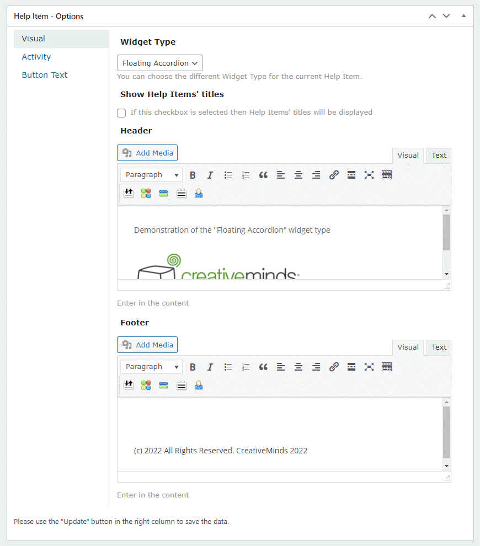The height and width of the screenshot is (546, 480).
Task: Click Insert Read More icon in Footer editor
Action: point(351,367)
